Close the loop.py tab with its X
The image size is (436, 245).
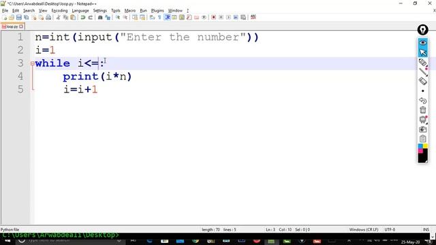pos(21,27)
